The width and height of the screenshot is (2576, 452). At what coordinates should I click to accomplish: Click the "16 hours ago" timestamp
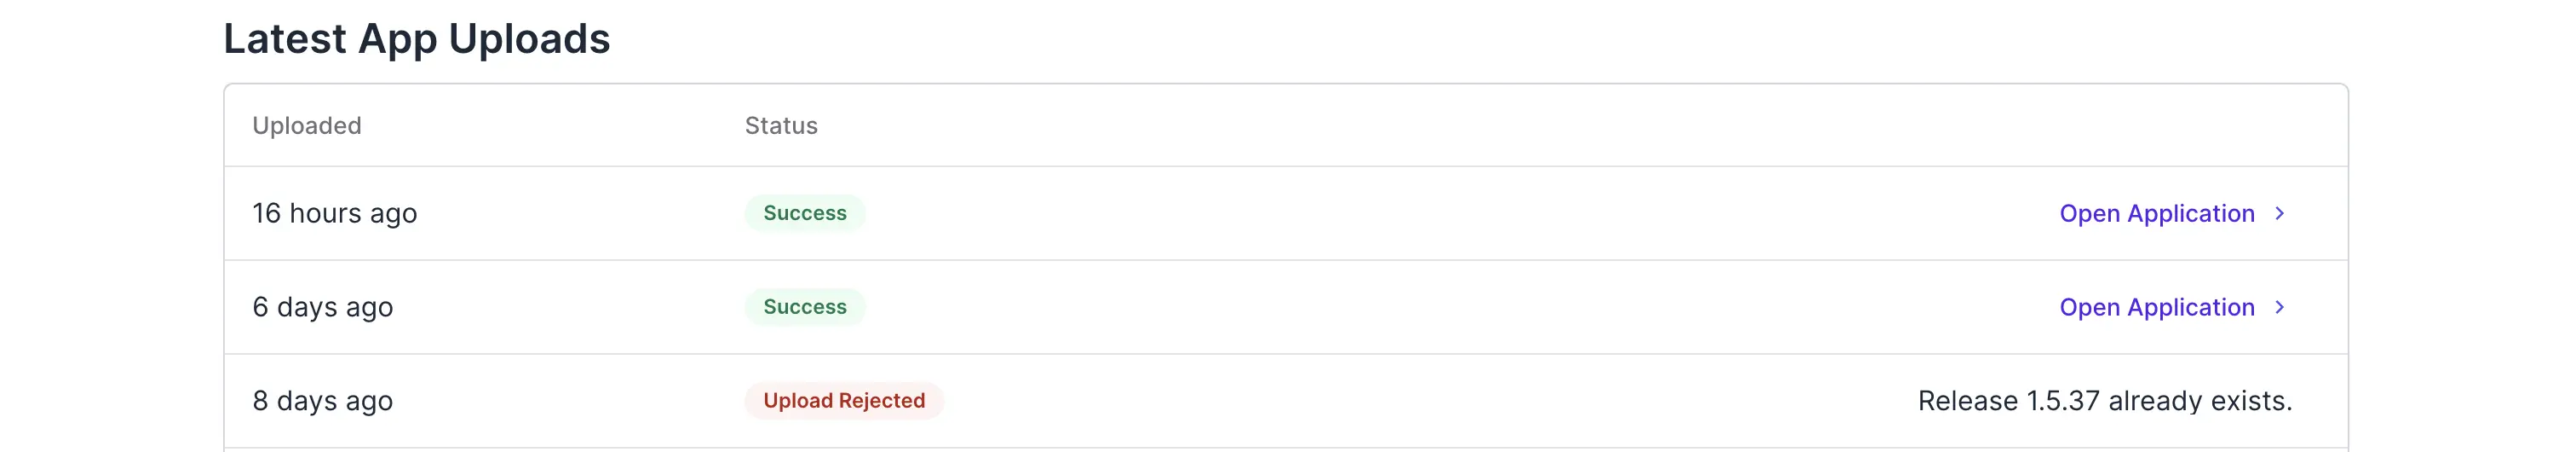pos(334,213)
